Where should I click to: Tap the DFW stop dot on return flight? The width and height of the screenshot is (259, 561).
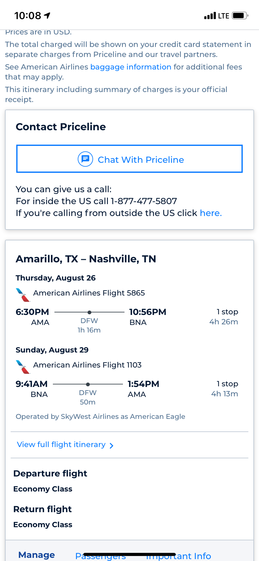(x=88, y=384)
